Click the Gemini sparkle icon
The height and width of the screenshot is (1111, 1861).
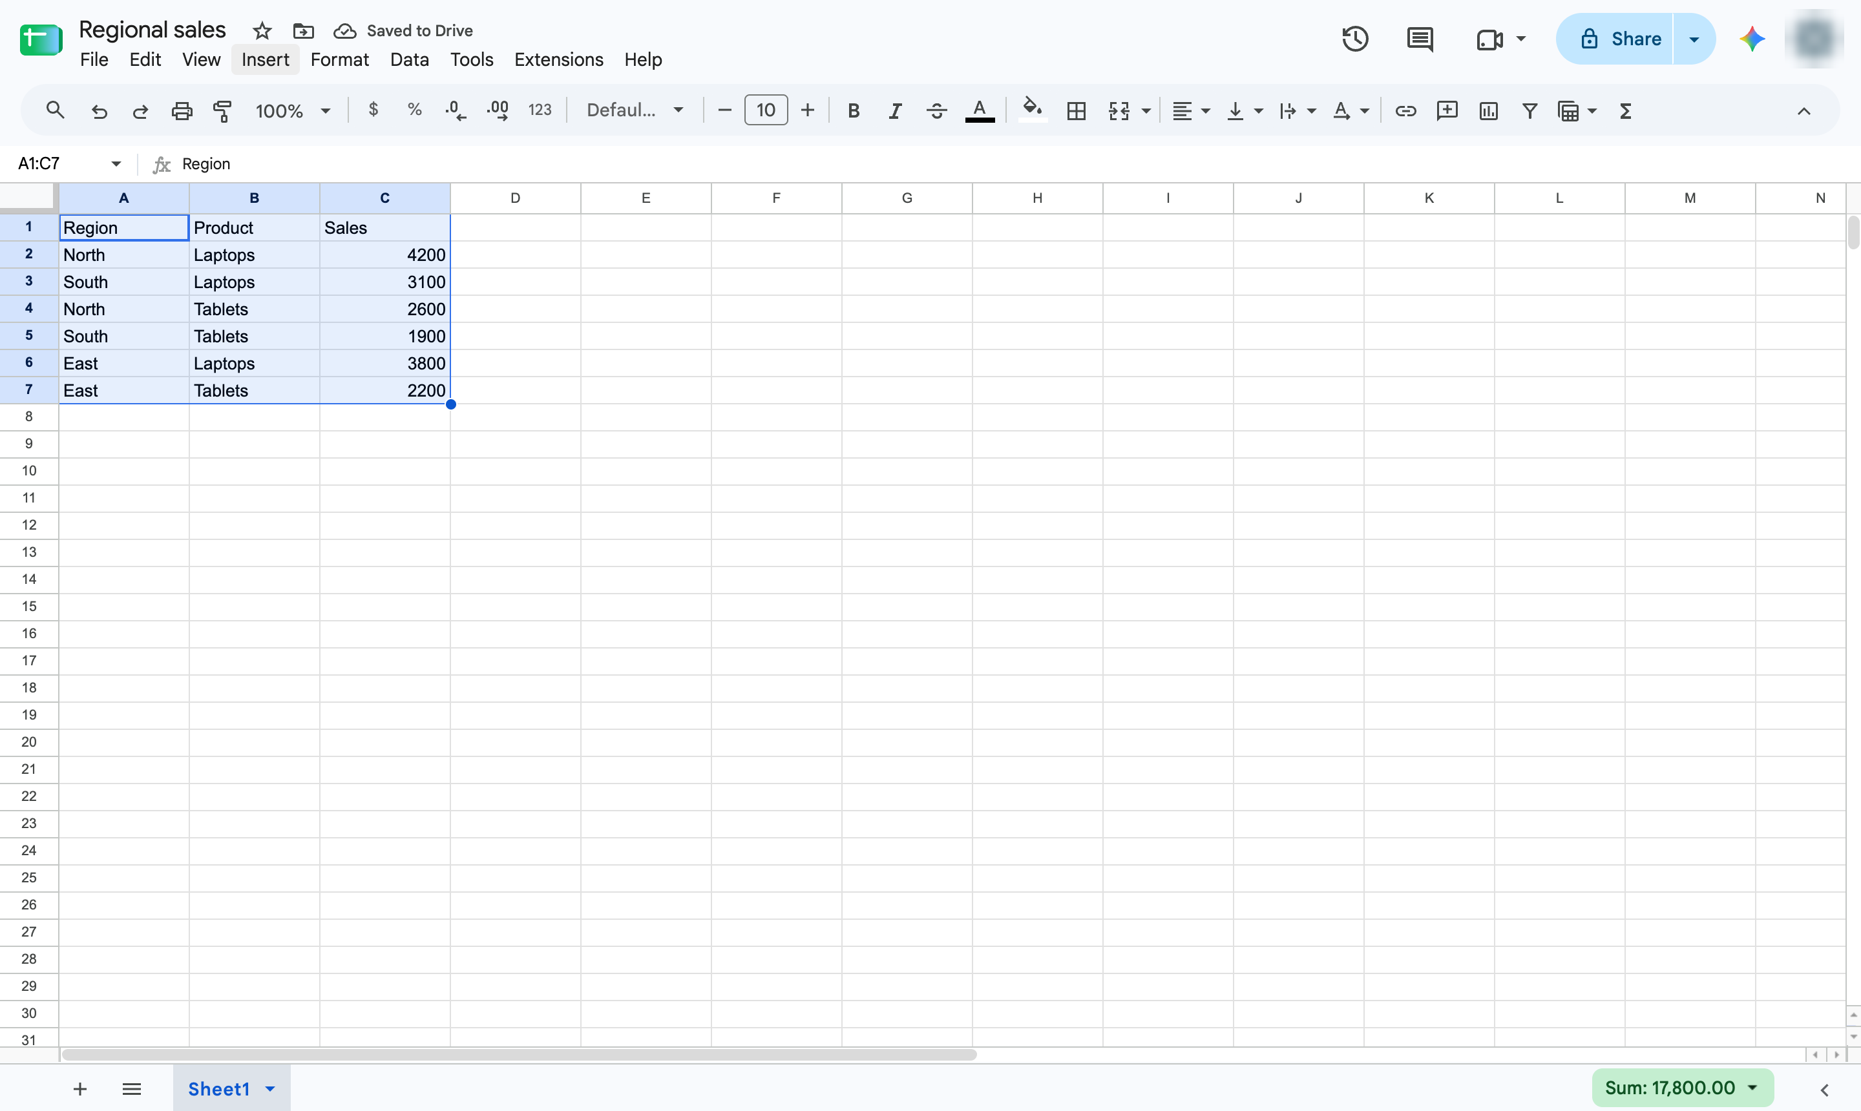coord(1752,39)
